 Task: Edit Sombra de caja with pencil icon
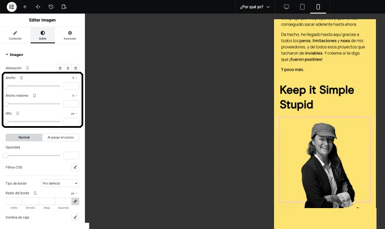pos(75,217)
